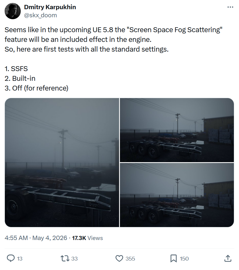Open Dmitry Karpukhin's profile avatar
Image resolution: width=239 pixels, height=270 pixels.
13,11
